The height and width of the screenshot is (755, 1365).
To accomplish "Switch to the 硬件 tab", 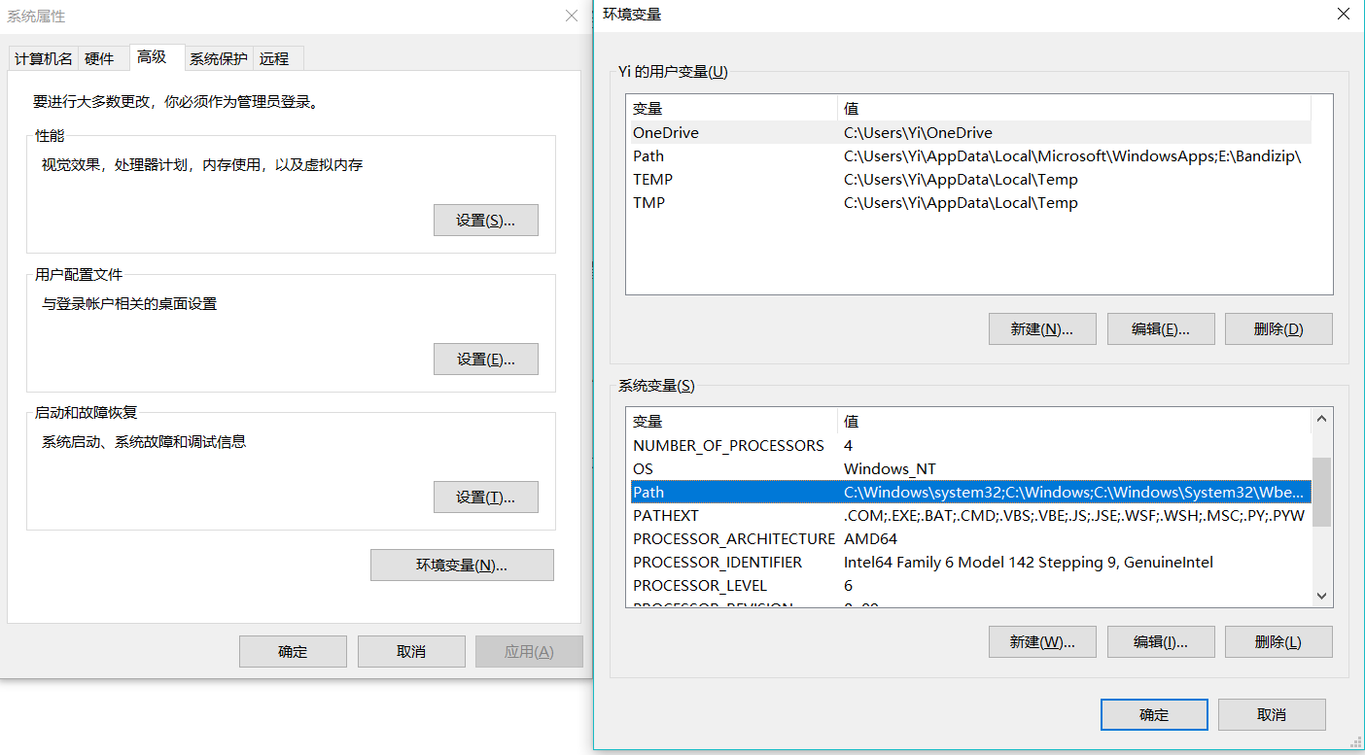I will (x=99, y=58).
